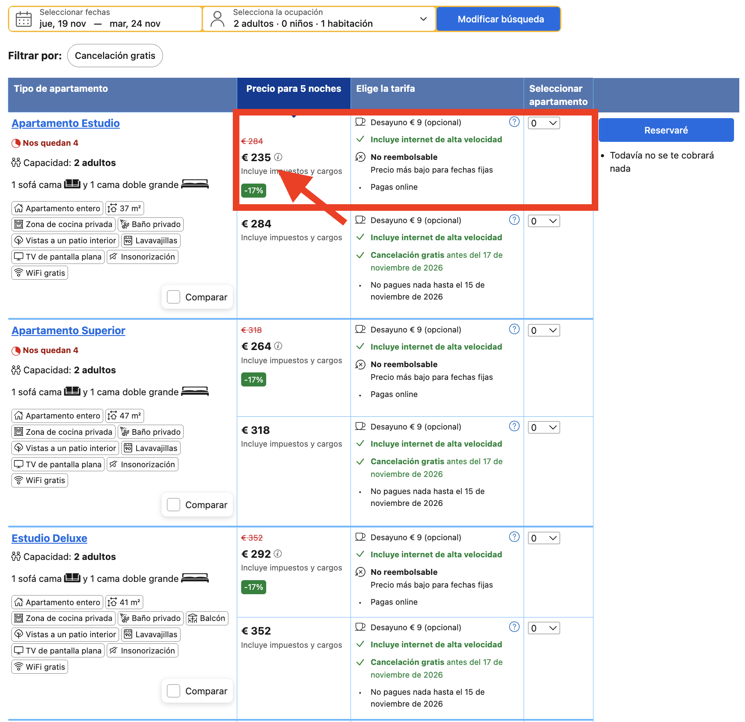The height and width of the screenshot is (722, 745).
Task: Open Apartamento Superior link
Action: point(69,330)
